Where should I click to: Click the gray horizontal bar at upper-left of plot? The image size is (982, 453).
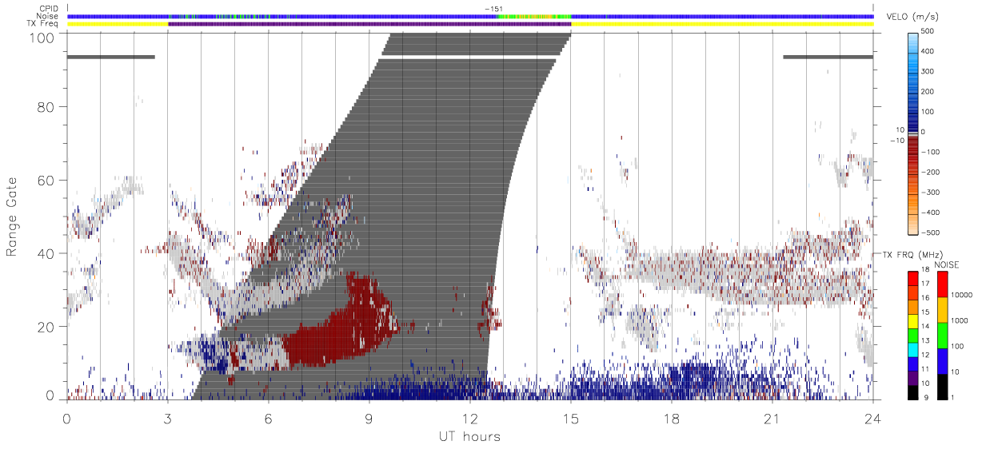coord(111,57)
